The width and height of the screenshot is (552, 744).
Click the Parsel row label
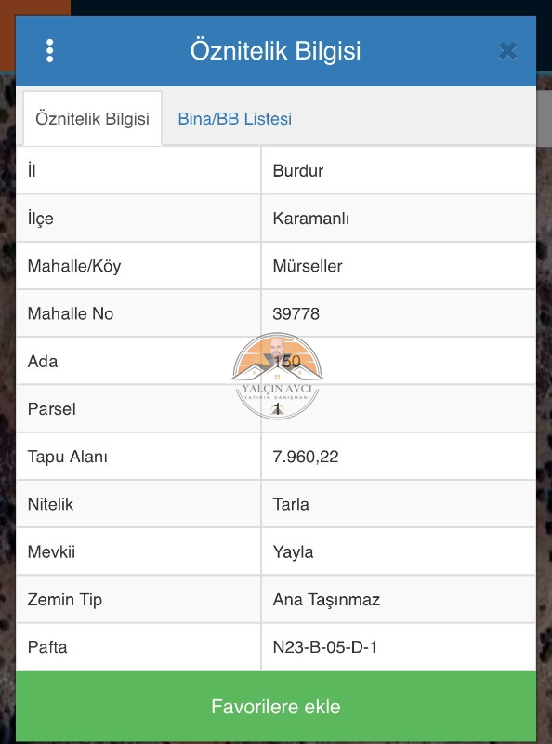pyautogui.click(x=52, y=409)
